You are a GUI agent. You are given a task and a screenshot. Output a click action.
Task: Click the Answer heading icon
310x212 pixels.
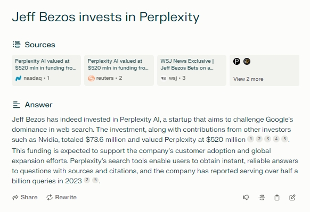pyautogui.click(x=17, y=105)
